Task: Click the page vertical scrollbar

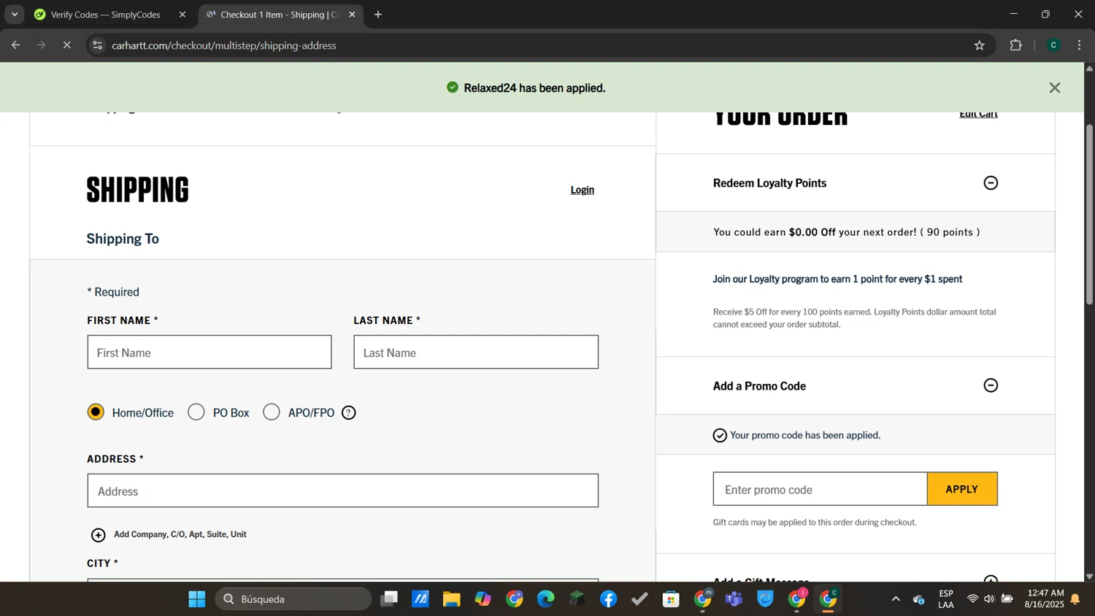Action: (x=1089, y=214)
